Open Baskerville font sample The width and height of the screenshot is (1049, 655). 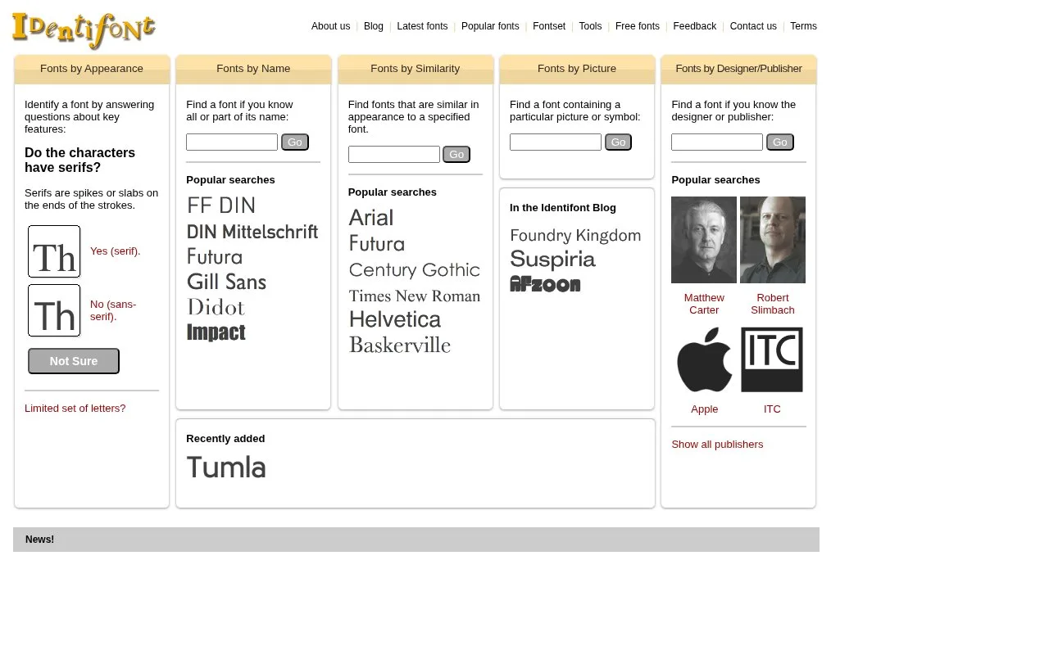click(x=400, y=346)
